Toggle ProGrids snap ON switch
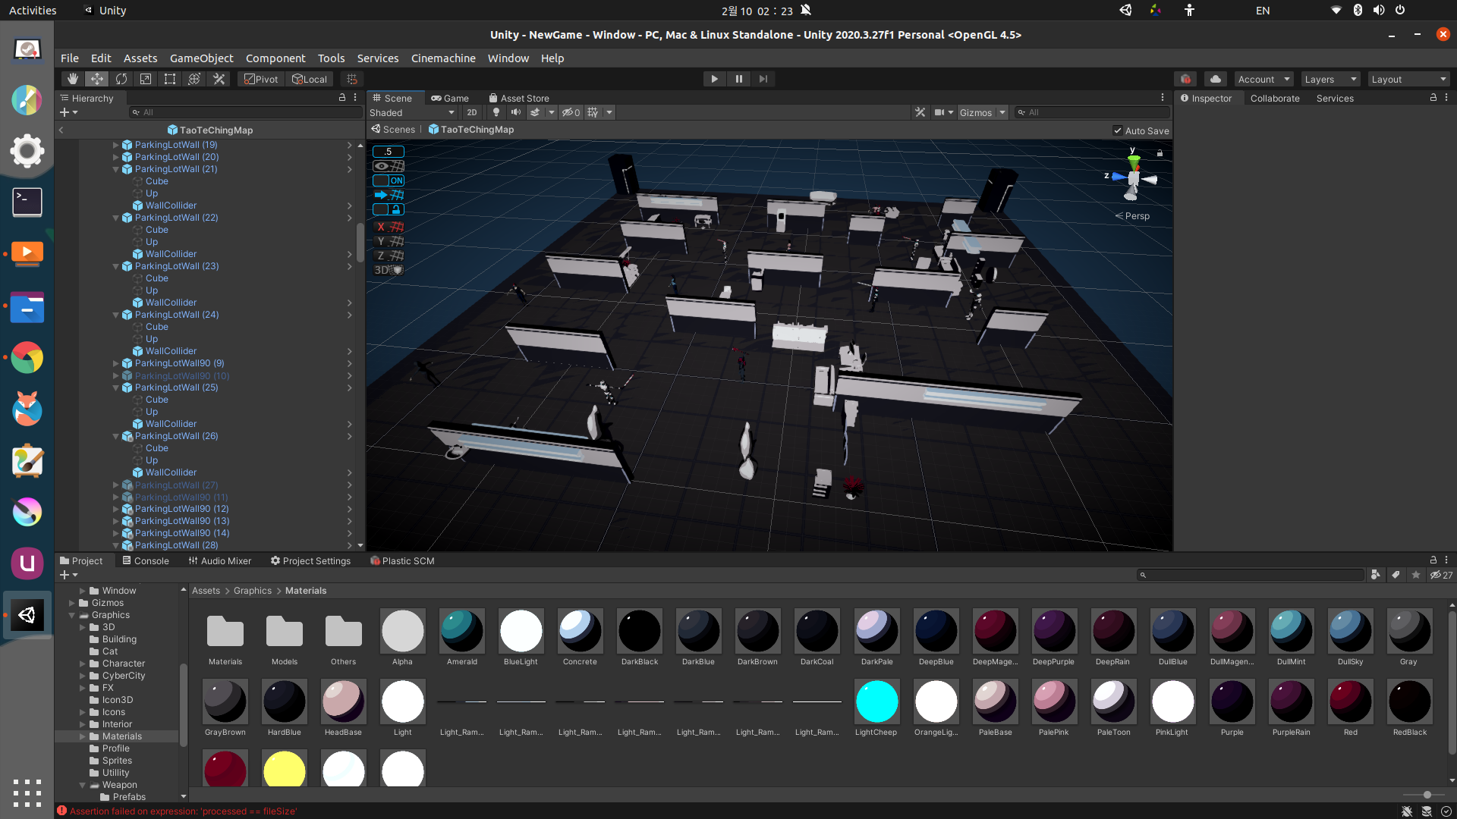The width and height of the screenshot is (1457, 819). click(389, 180)
